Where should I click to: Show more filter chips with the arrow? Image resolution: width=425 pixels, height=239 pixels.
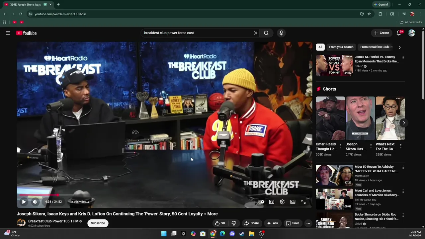click(x=399, y=47)
